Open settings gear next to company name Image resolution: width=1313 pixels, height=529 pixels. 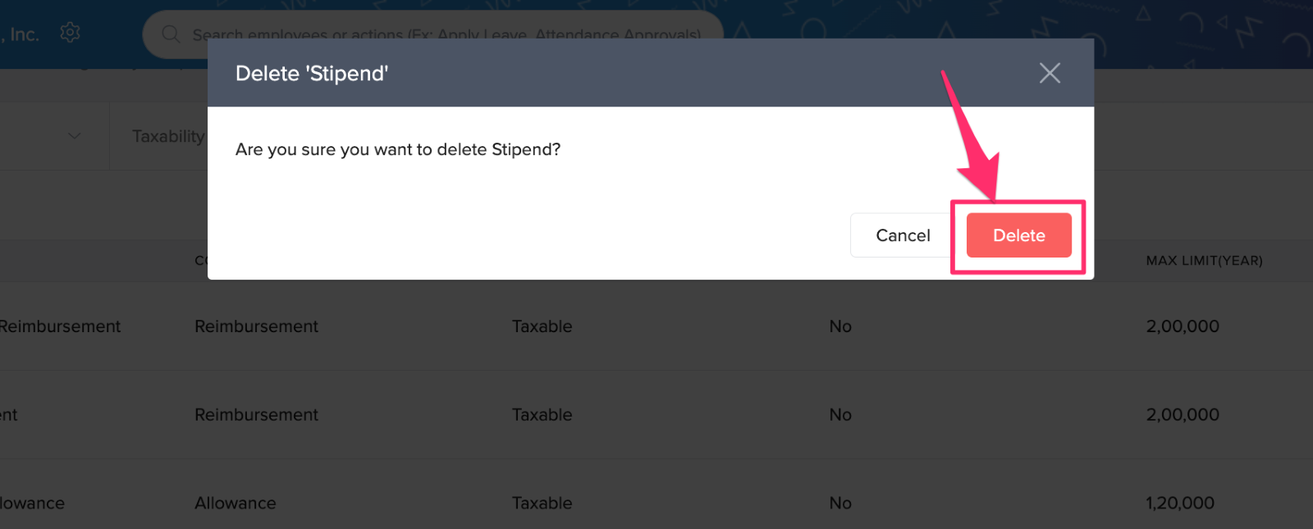(x=70, y=33)
